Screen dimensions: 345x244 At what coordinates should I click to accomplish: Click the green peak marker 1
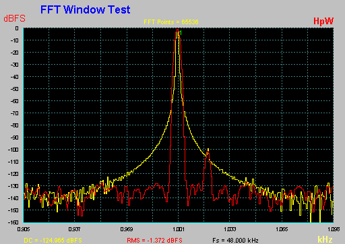click(181, 33)
